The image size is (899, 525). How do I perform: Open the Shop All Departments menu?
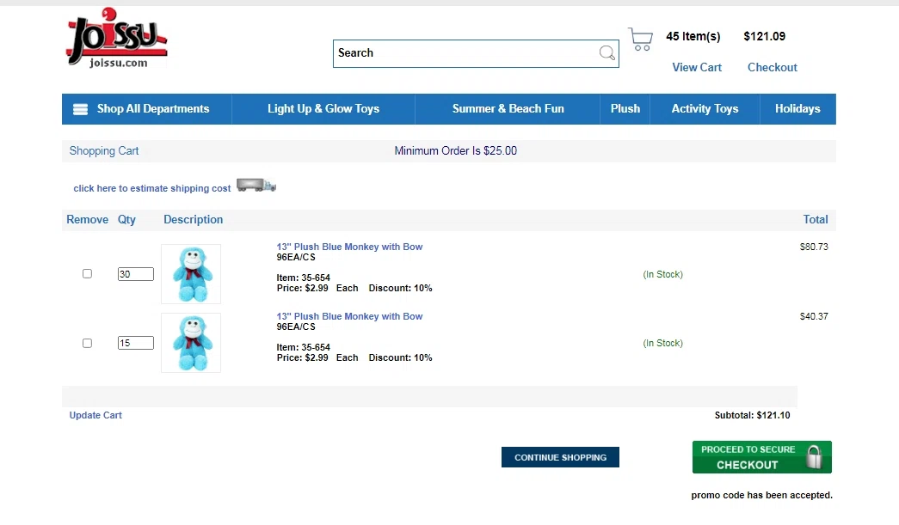pyautogui.click(x=152, y=109)
